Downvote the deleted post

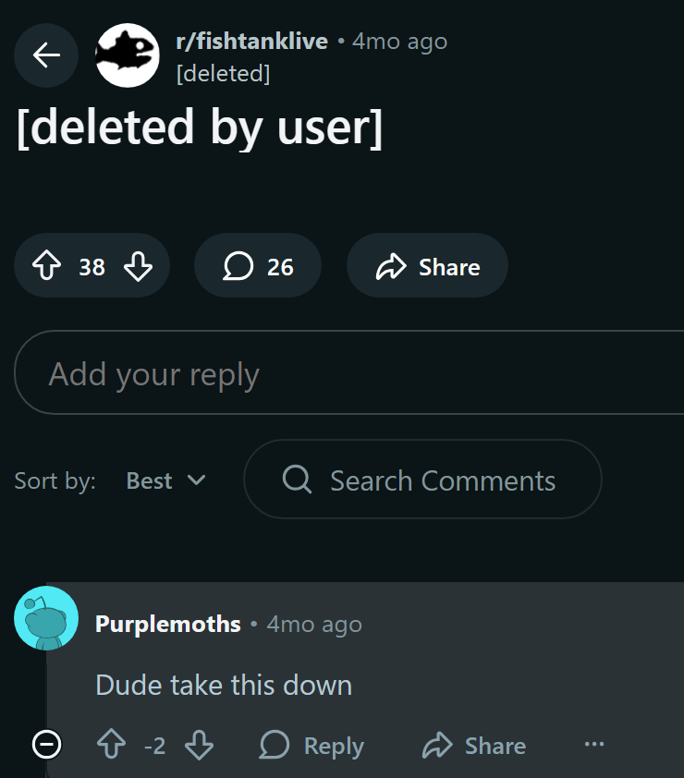pos(138,267)
